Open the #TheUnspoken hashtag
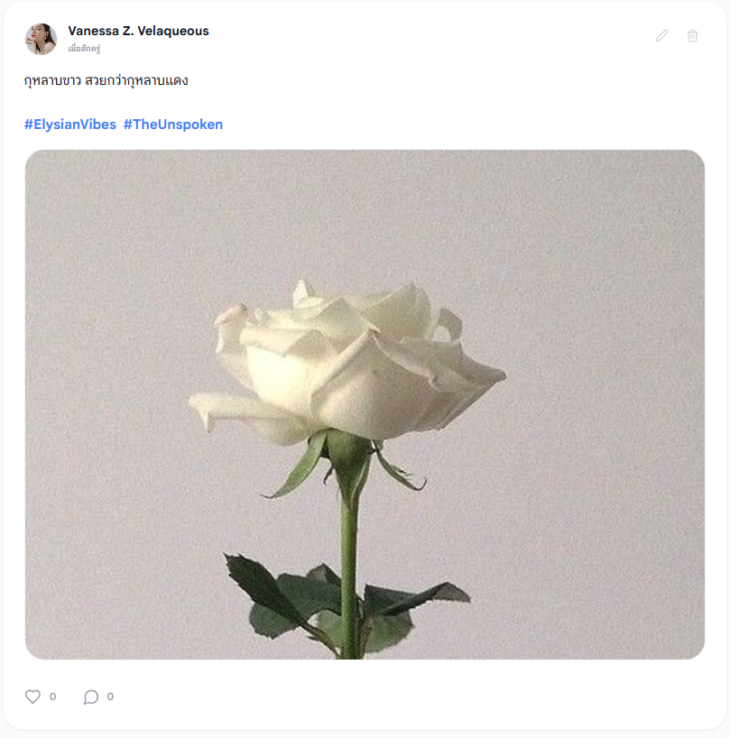 click(x=173, y=125)
